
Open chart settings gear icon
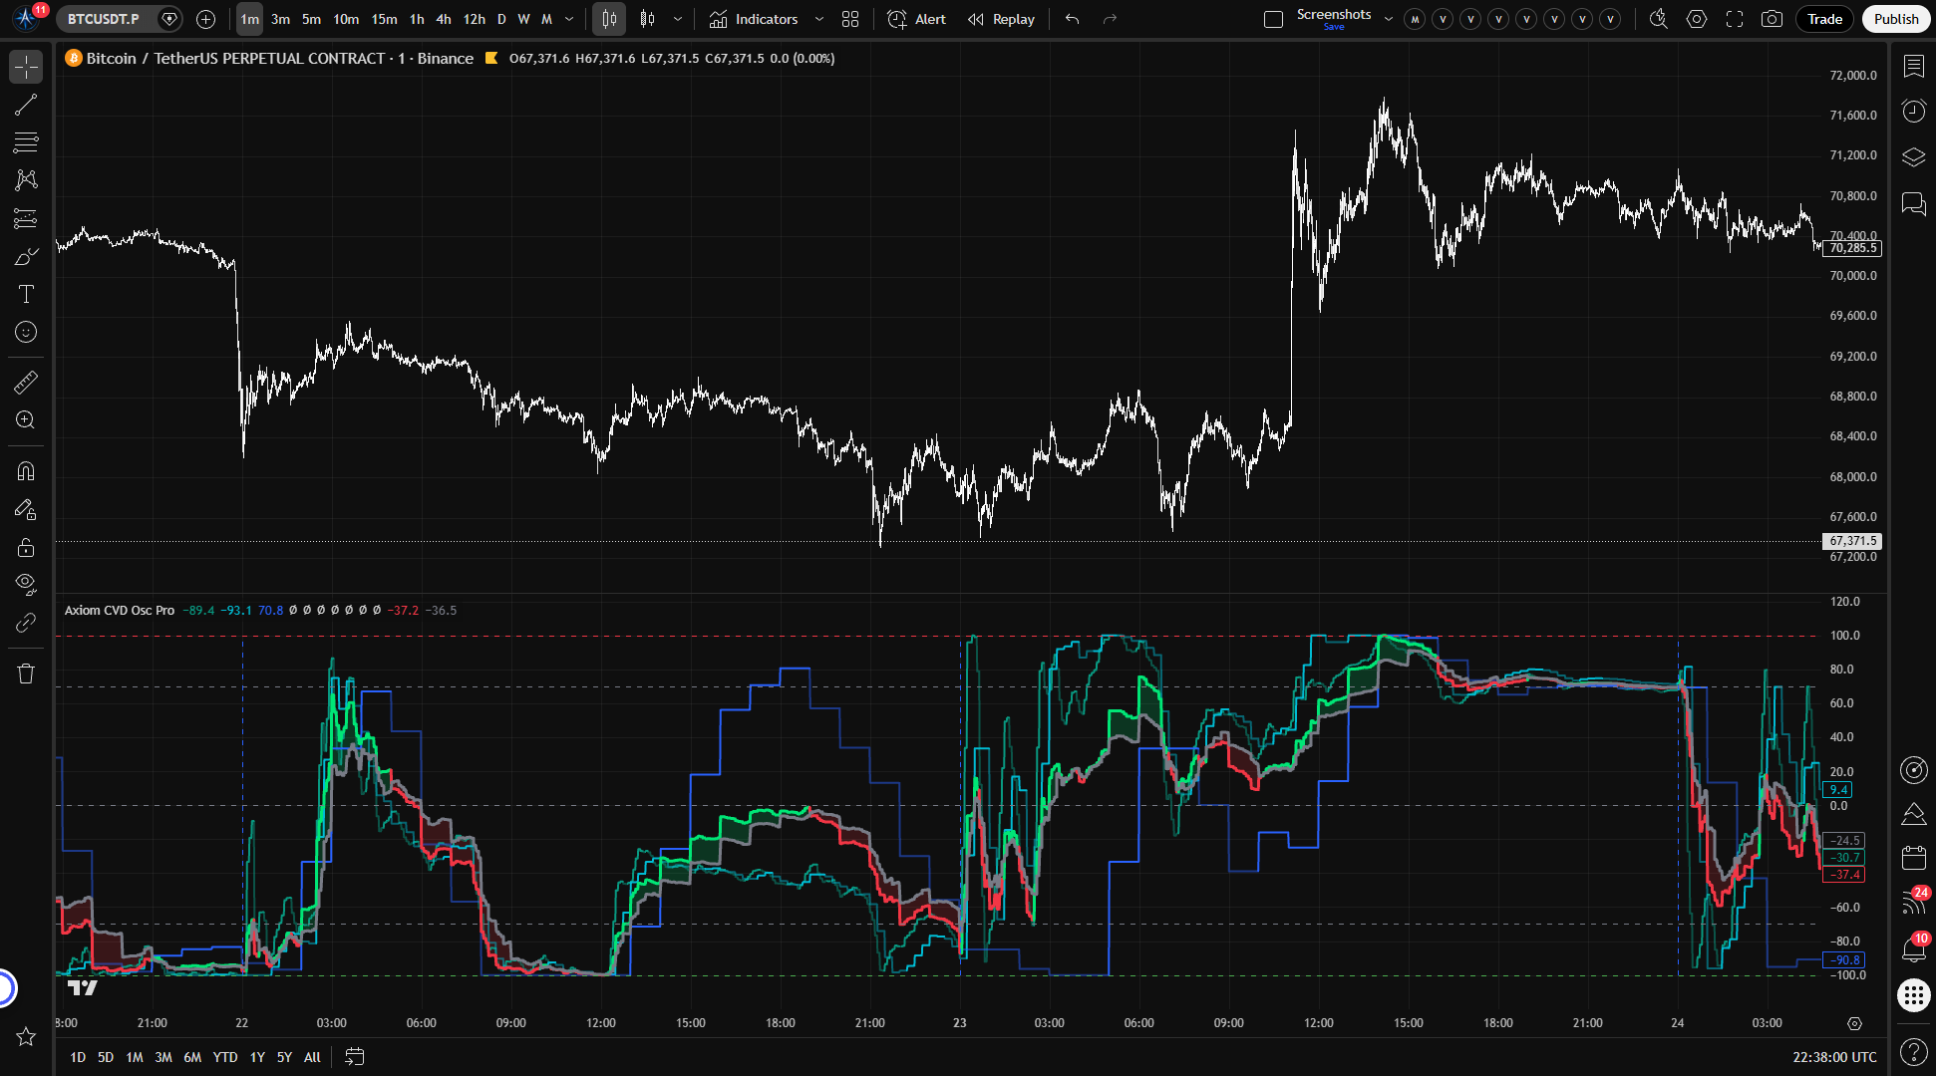point(1697,19)
